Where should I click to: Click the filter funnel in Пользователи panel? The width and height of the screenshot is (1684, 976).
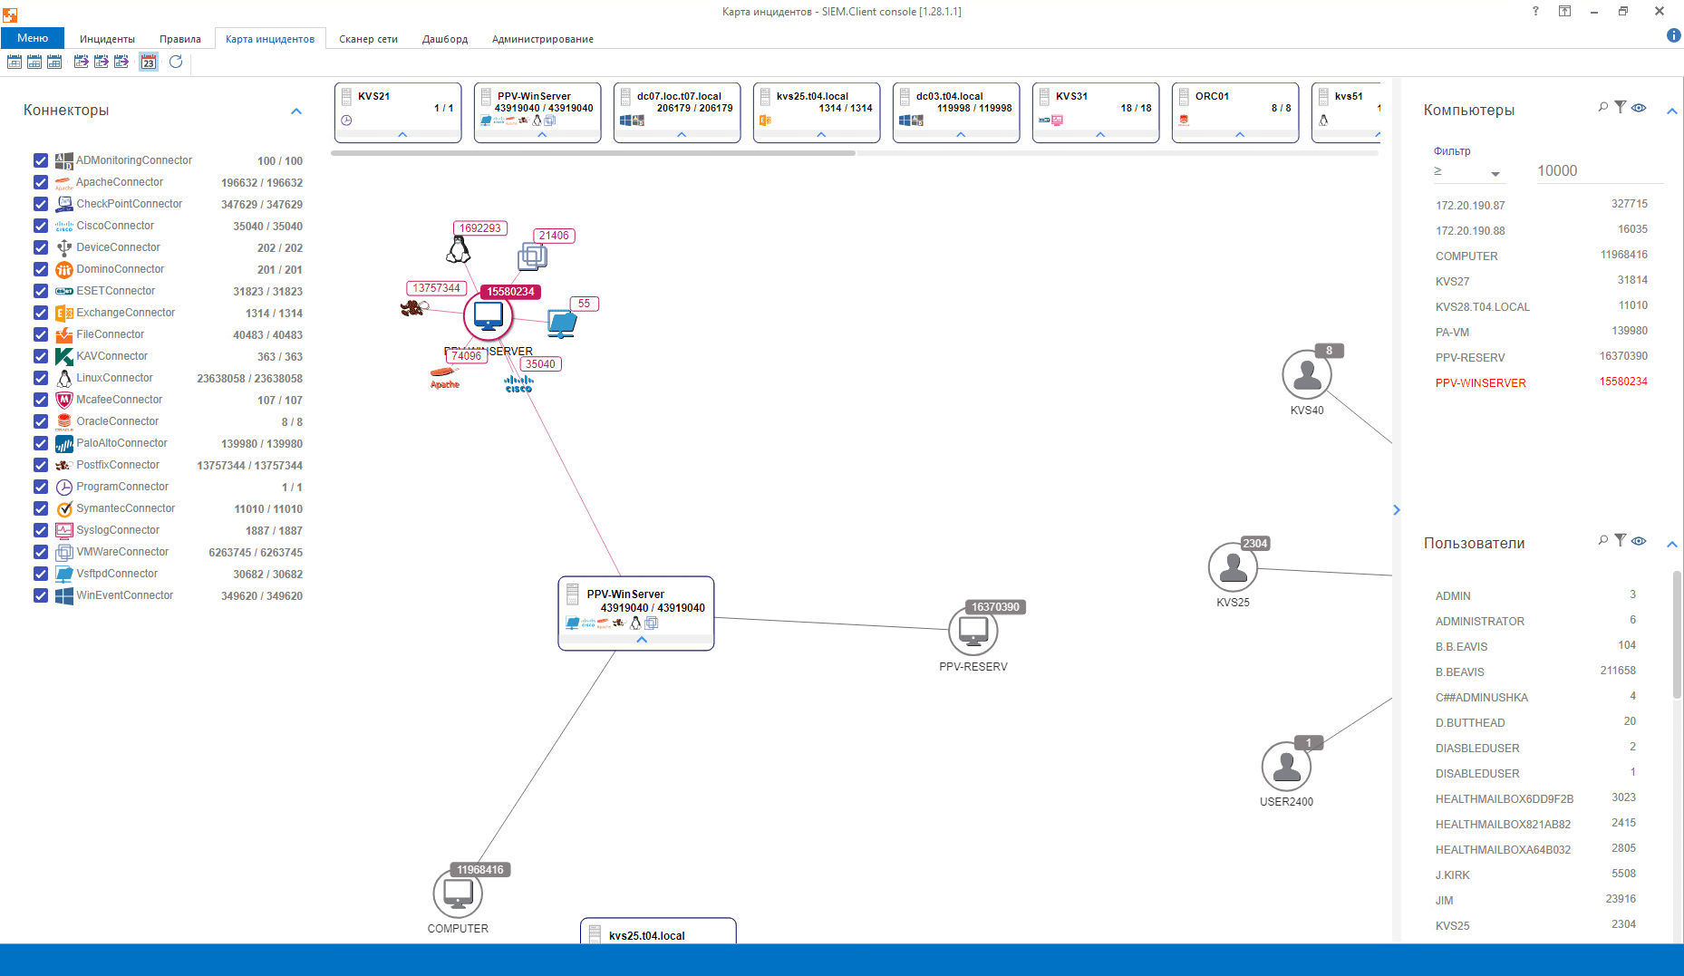[x=1621, y=540]
